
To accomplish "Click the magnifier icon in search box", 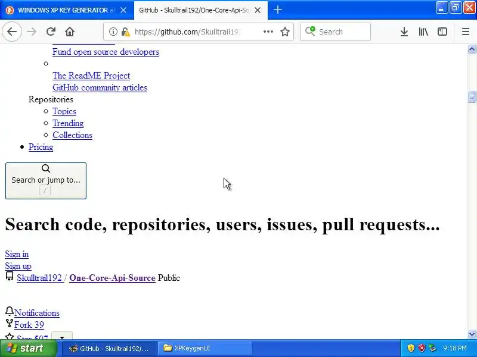I will (310, 32).
